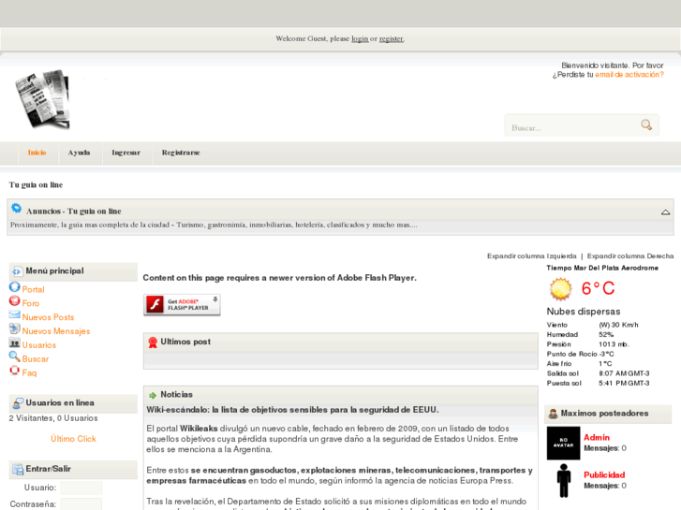Click the Menú principal header icon
Viewport: 681px width, 510px height.
click(x=17, y=271)
